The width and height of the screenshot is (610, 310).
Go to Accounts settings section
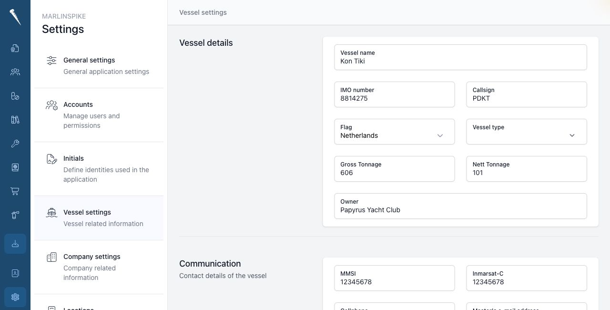point(99,115)
